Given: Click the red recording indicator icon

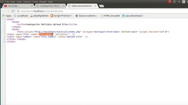Looking at the screenshot, I should (x=170, y=2).
